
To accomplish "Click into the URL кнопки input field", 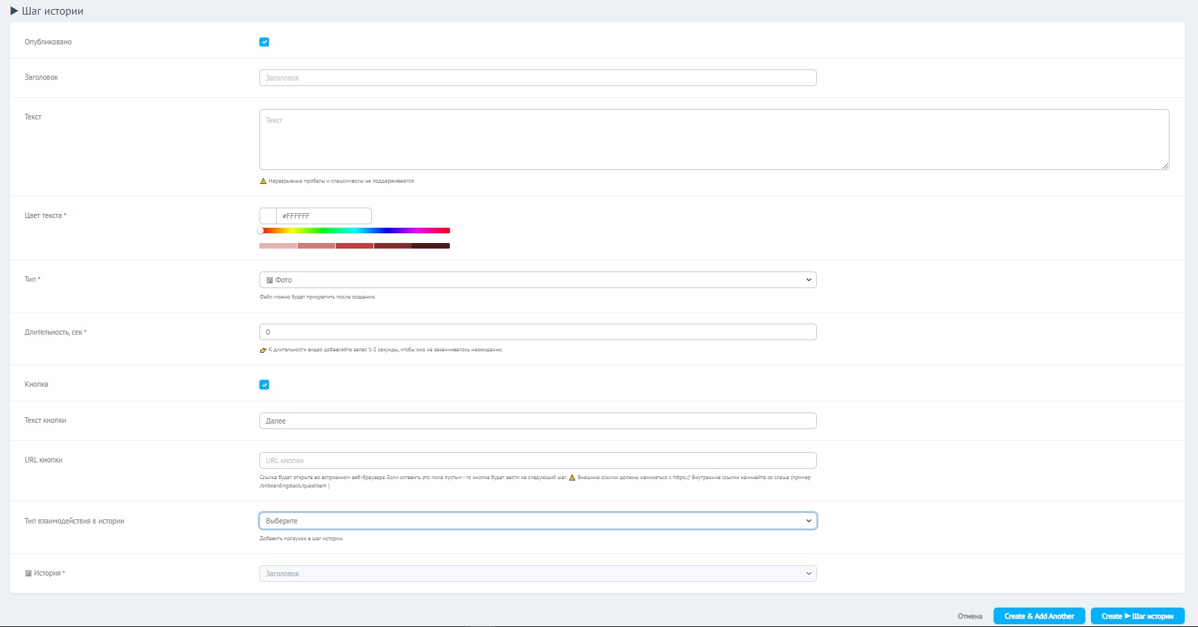I will pos(537,460).
